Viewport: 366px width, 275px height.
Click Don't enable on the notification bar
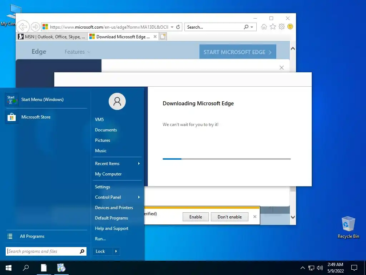(x=229, y=217)
